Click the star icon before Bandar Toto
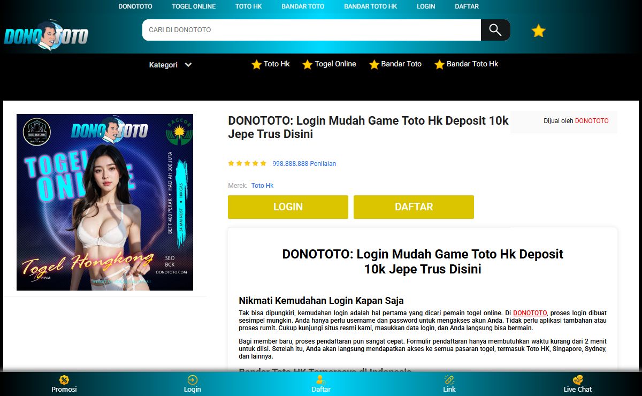 [374, 65]
